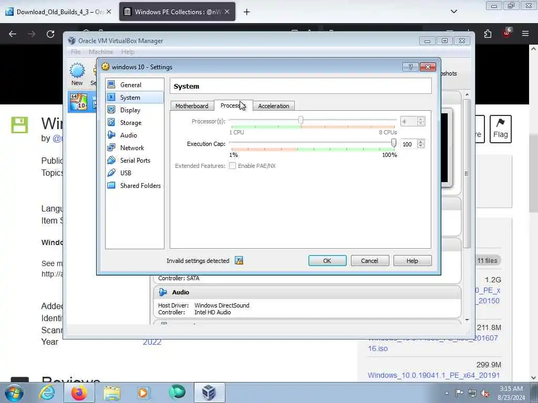Open Audio settings category

tap(134, 135)
